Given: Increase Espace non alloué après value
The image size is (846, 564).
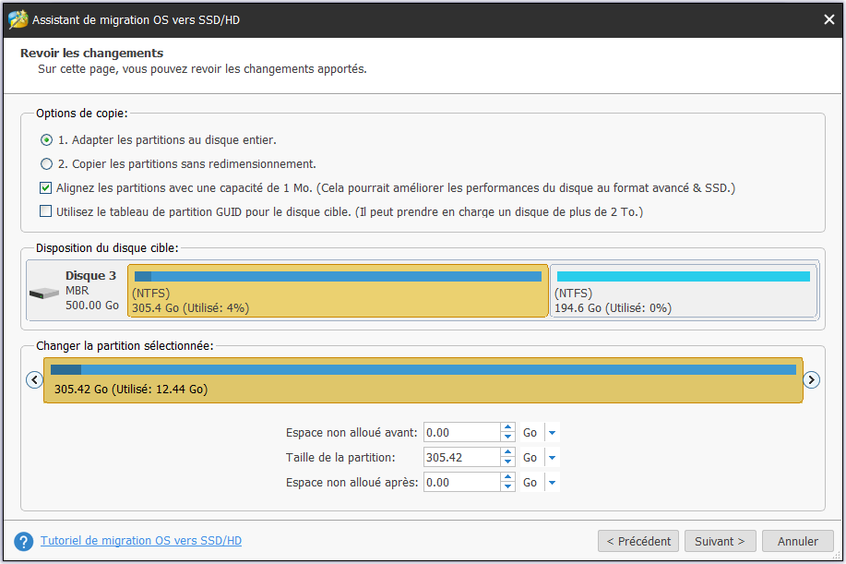Looking at the screenshot, I should pyautogui.click(x=507, y=477).
